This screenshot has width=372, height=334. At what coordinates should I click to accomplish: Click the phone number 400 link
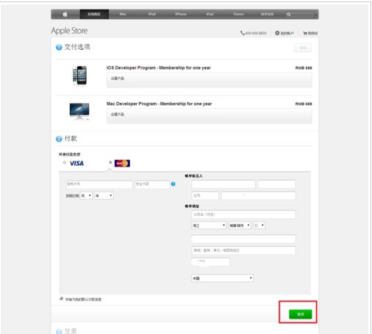[x=254, y=33]
